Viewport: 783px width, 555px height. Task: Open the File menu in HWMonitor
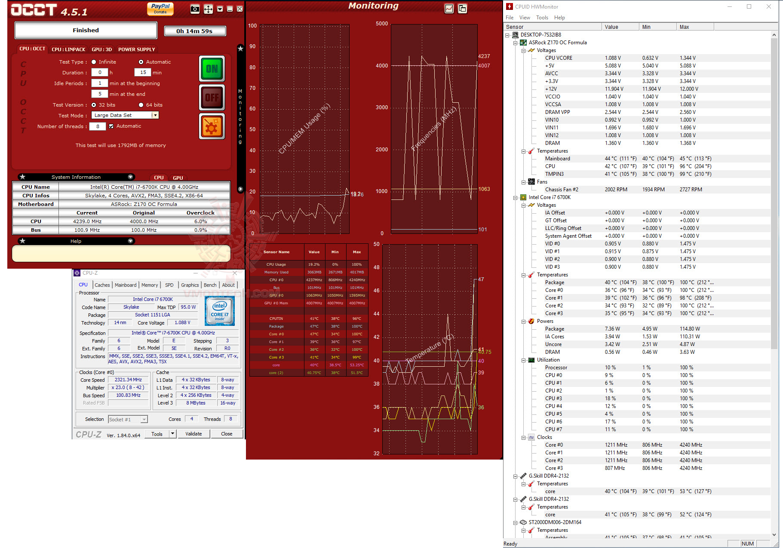pyautogui.click(x=510, y=18)
